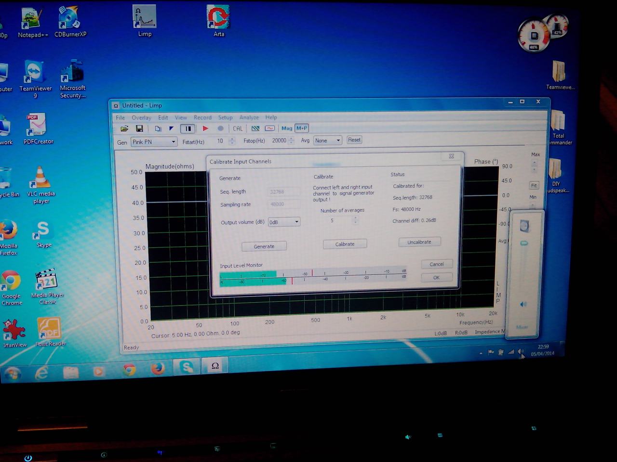Click the Generate button

(x=264, y=246)
